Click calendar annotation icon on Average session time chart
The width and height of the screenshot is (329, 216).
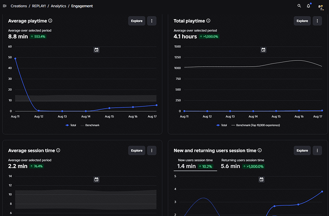(x=96, y=180)
